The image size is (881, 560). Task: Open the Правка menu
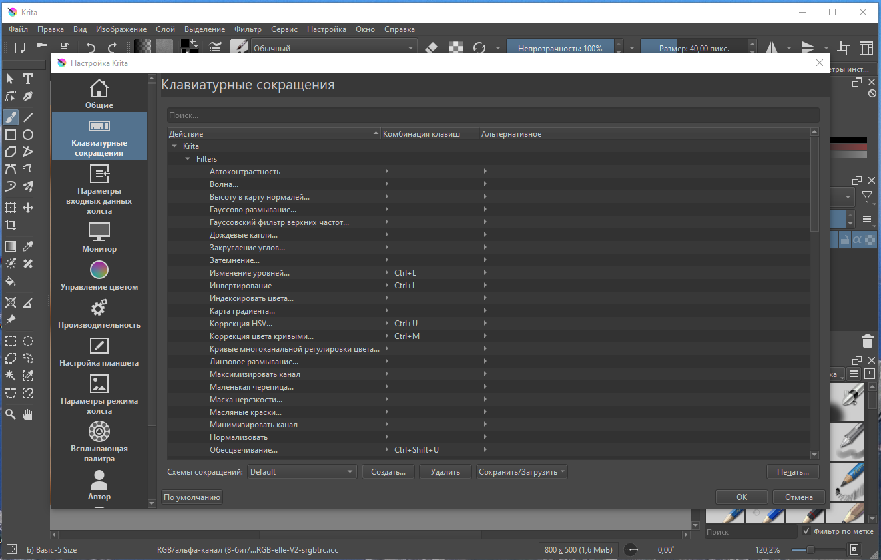coord(51,29)
